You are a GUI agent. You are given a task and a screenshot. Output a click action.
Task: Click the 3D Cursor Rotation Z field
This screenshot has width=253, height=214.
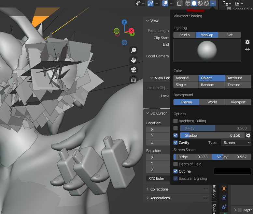(x=158, y=170)
